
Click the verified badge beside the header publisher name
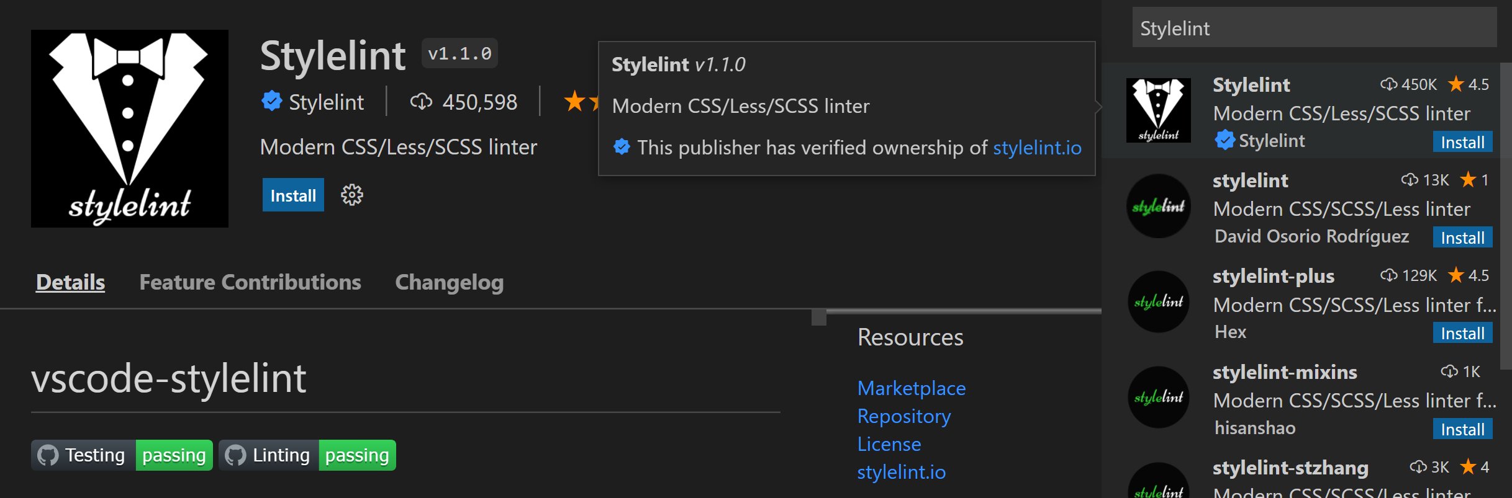click(272, 101)
